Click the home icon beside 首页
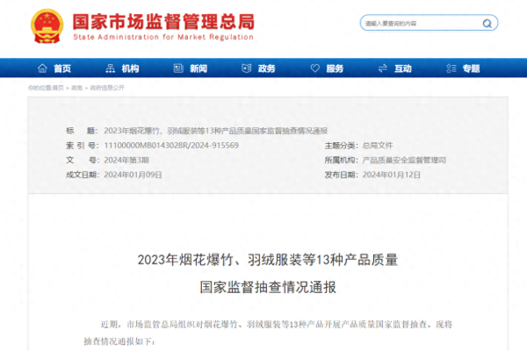The width and height of the screenshot is (527, 351). [x=42, y=68]
